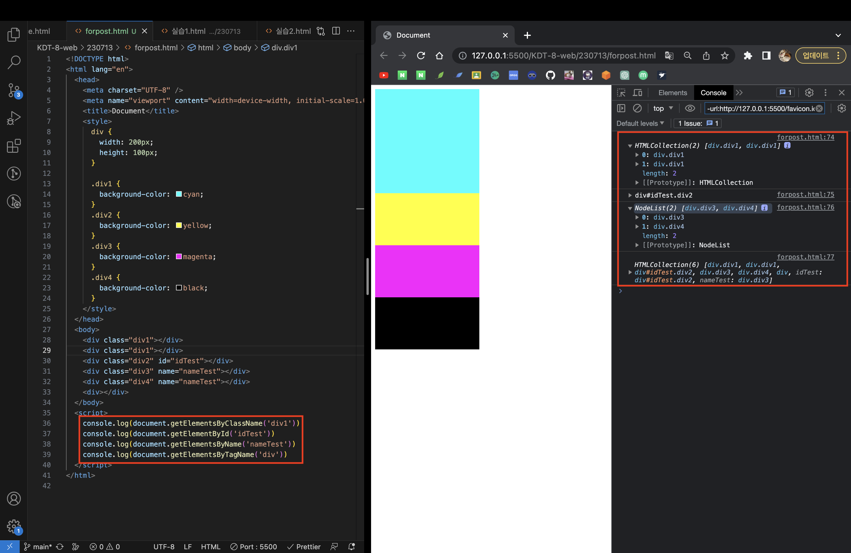Open the Default levels dropdown
This screenshot has width=851, height=553.
click(x=640, y=123)
